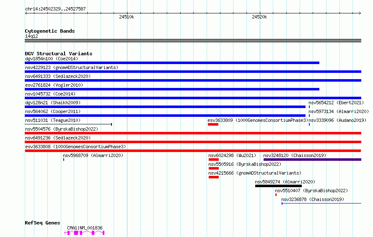
Task: Click the Cytogenetic Bands track title
Action: click(50, 31)
